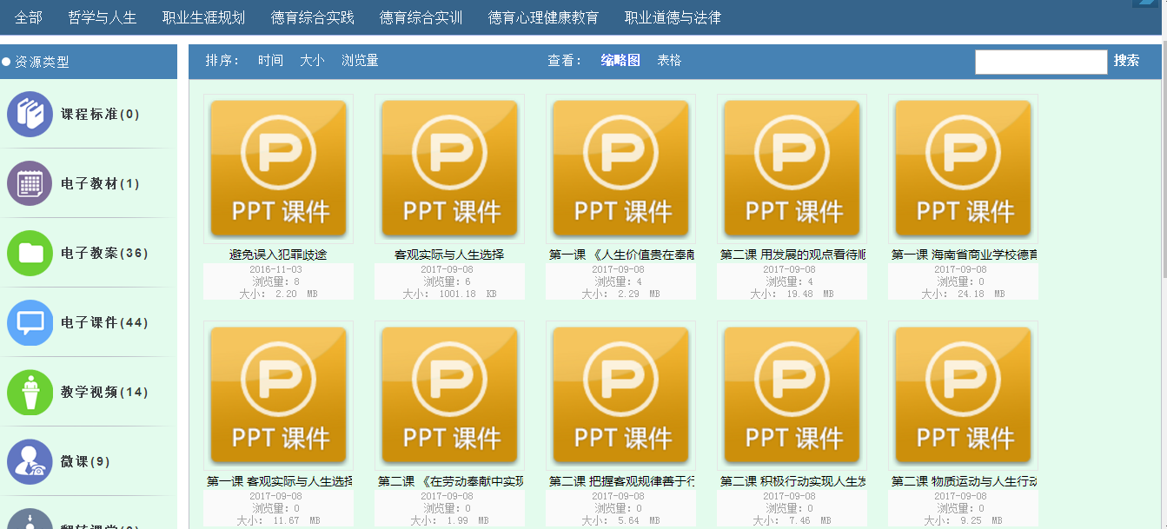Click the 搜索 search button
Image resolution: width=1167 pixels, height=529 pixels.
pyautogui.click(x=1126, y=61)
